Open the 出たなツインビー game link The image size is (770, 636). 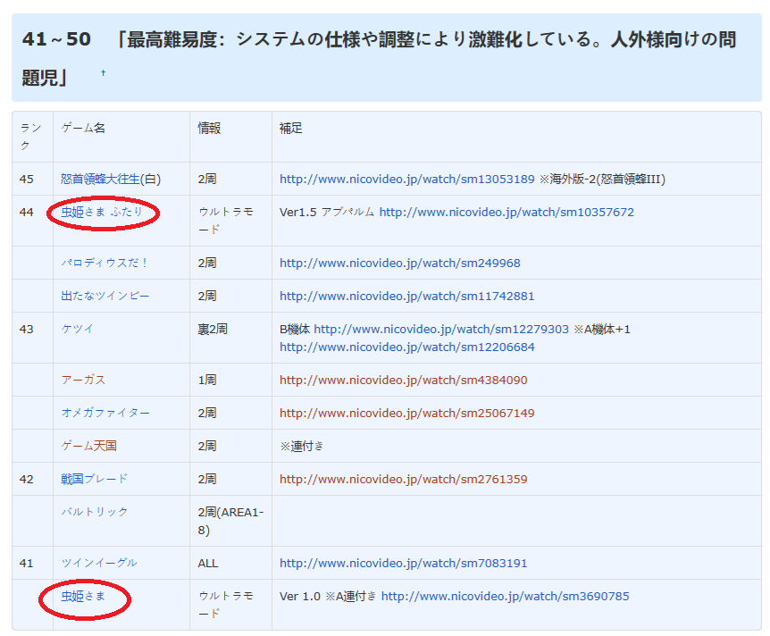(x=105, y=297)
